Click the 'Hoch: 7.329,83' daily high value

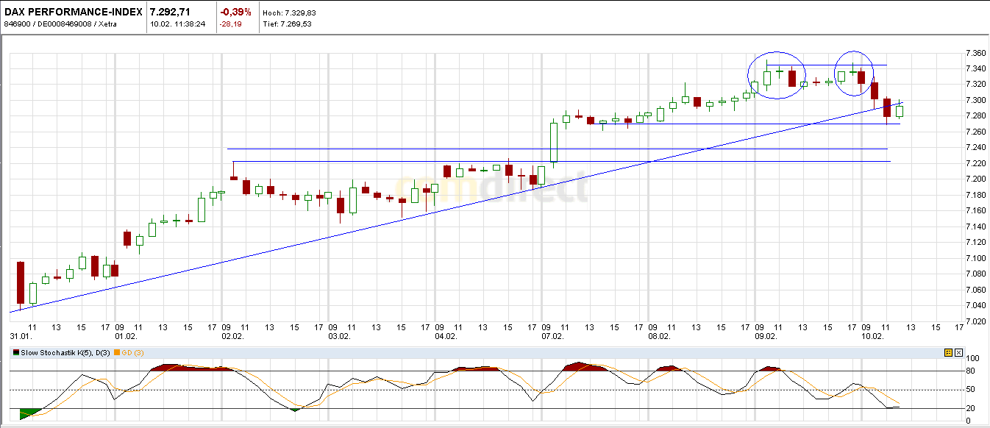pos(288,13)
